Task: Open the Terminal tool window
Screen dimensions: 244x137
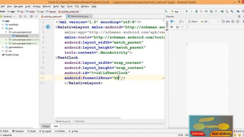Action: 18,131
